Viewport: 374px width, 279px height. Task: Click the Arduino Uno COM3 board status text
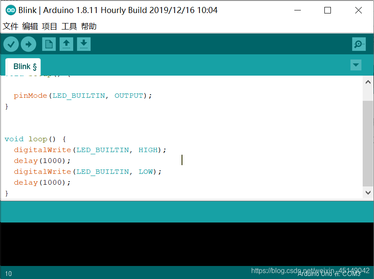(x=329, y=274)
